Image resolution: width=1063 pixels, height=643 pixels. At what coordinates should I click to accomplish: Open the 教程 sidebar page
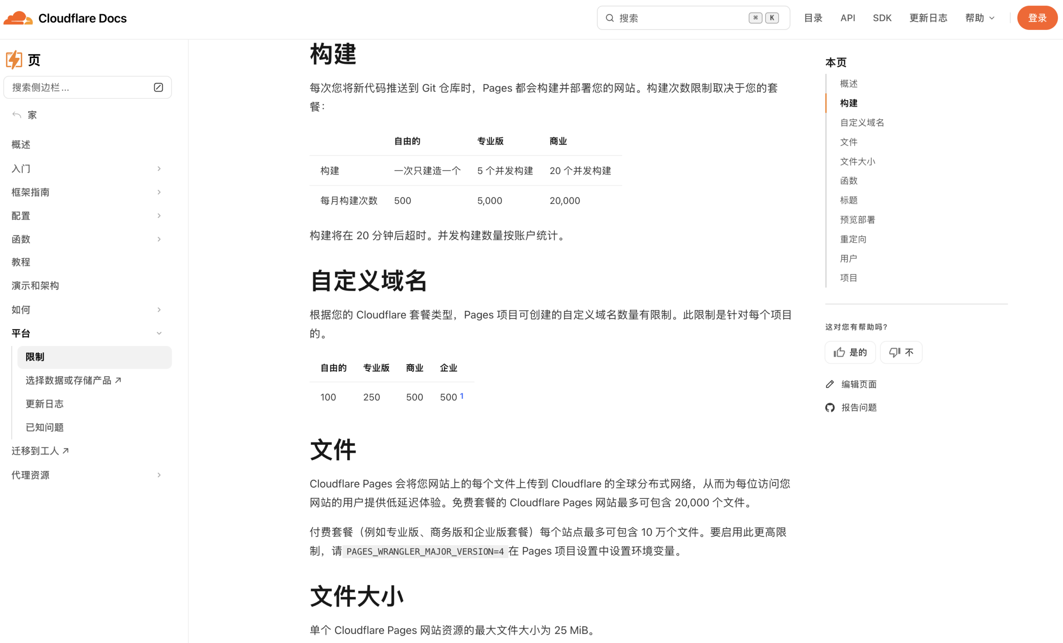click(21, 263)
